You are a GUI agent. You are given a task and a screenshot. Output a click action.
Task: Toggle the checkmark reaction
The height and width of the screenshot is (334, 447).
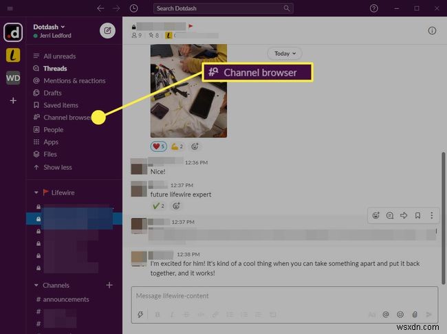[158, 205]
